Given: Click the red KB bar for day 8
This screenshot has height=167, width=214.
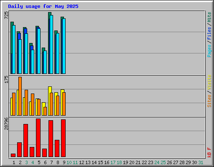Looking at the screenshot, I should [x=57, y=148].
